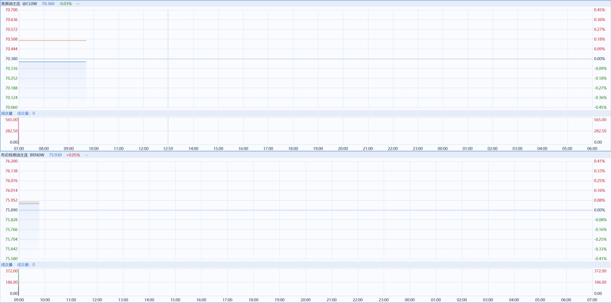Click the blue price line on crude chart

point(53,62)
